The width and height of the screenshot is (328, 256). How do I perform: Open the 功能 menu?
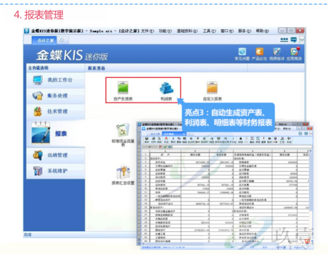tap(165, 31)
